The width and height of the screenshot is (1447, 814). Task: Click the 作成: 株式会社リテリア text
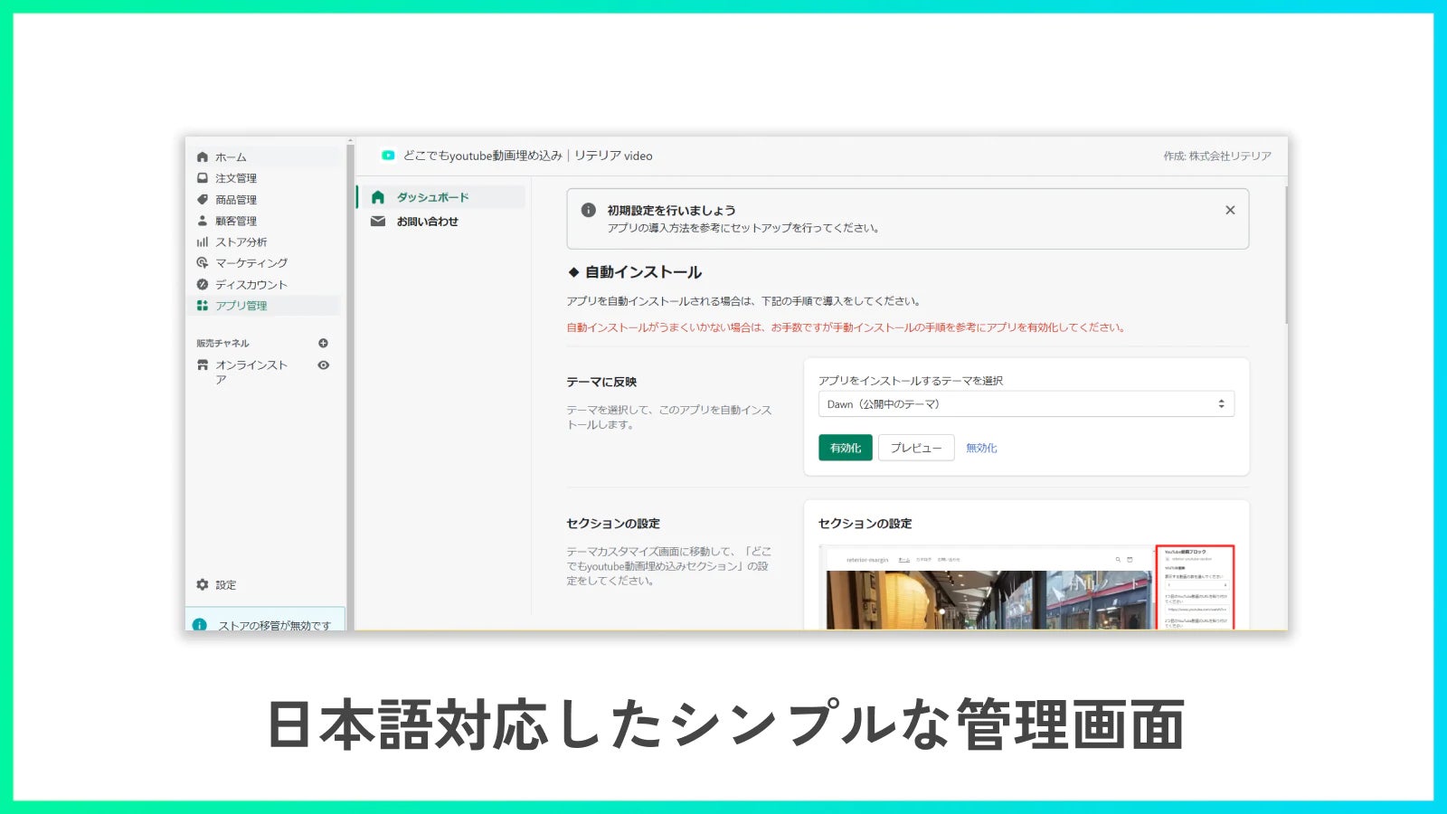[1217, 156]
